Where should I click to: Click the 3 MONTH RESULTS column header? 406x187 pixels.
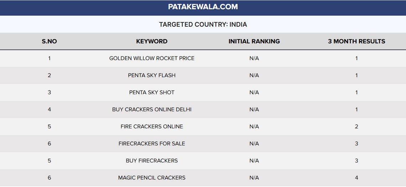[356, 41]
